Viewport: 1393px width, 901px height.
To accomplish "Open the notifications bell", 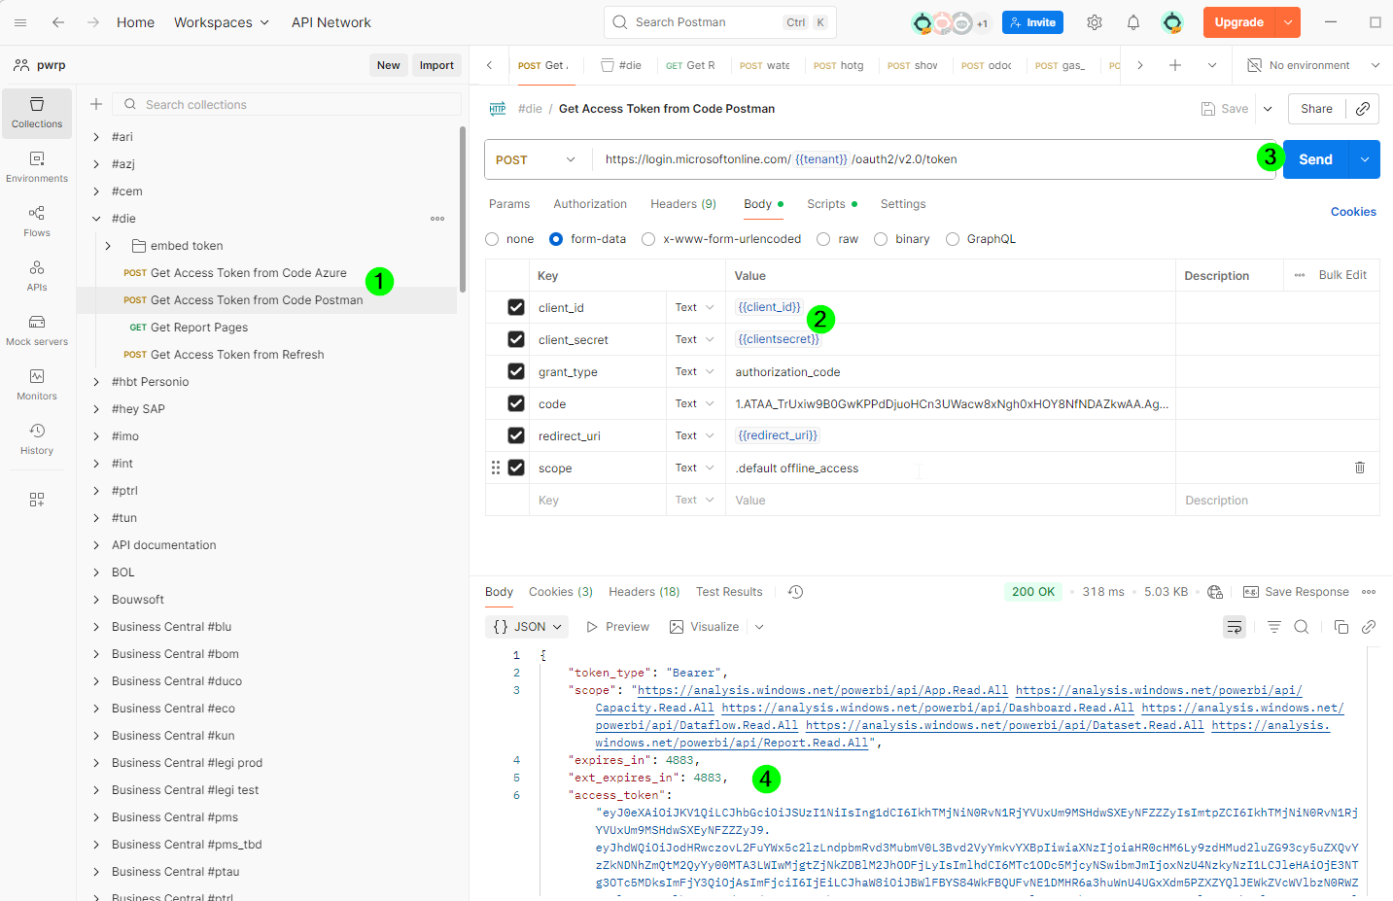I will point(1133,22).
